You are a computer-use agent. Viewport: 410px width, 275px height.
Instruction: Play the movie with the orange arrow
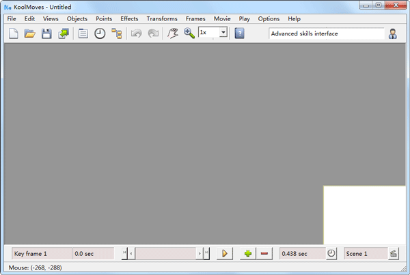[x=225, y=253]
